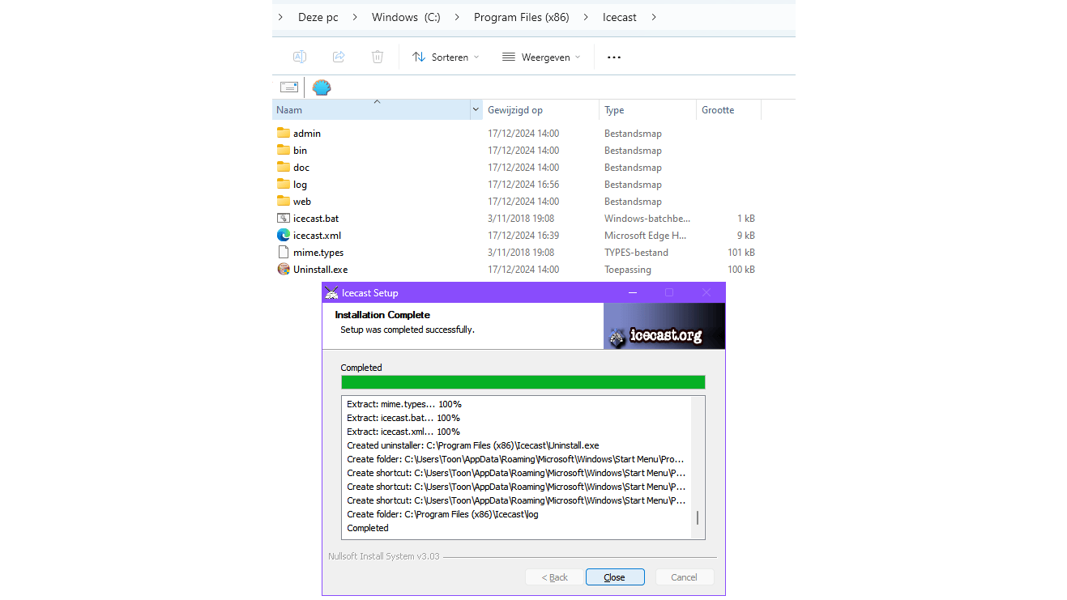The image size is (1067, 600).
Task: Expand the chevron after Program Files (x86)
Action: pos(587,17)
